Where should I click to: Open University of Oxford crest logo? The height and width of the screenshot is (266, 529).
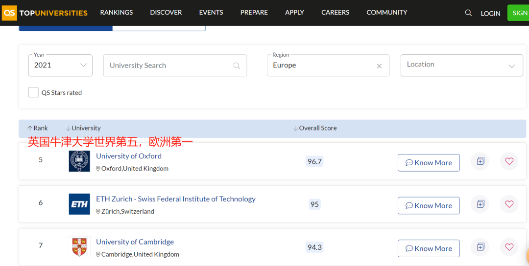pyautogui.click(x=79, y=161)
